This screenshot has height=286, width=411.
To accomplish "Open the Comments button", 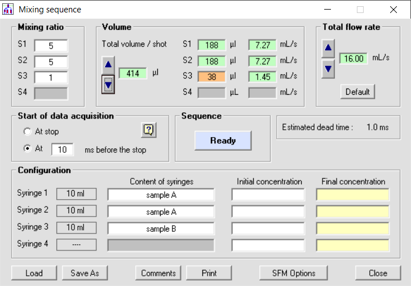I will point(158,273).
